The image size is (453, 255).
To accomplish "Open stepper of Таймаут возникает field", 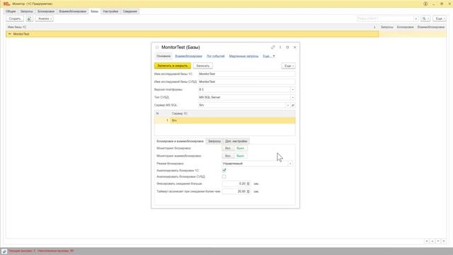I will [x=248, y=191].
